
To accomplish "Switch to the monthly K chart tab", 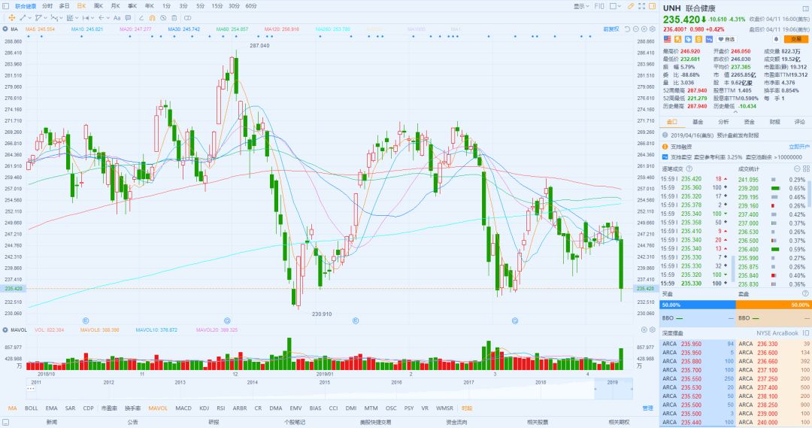I will (x=116, y=6).
